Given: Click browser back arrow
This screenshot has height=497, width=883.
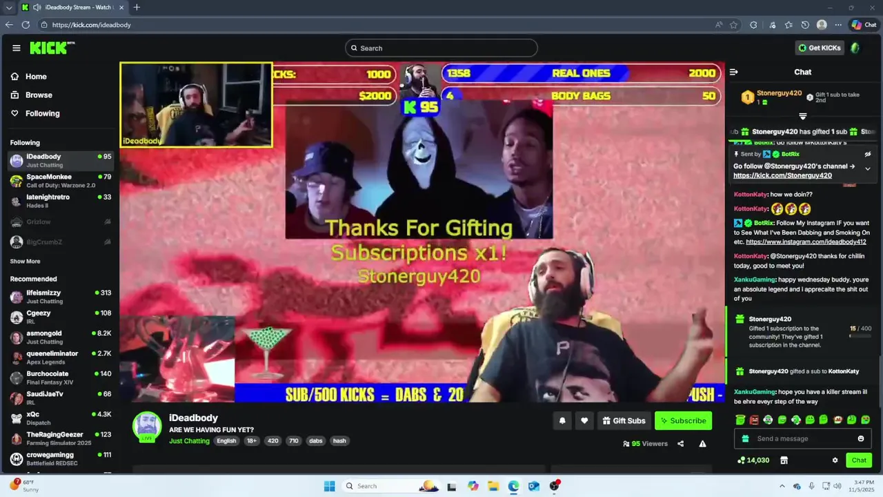Looking at the screenshot, I should click(9, 25).
